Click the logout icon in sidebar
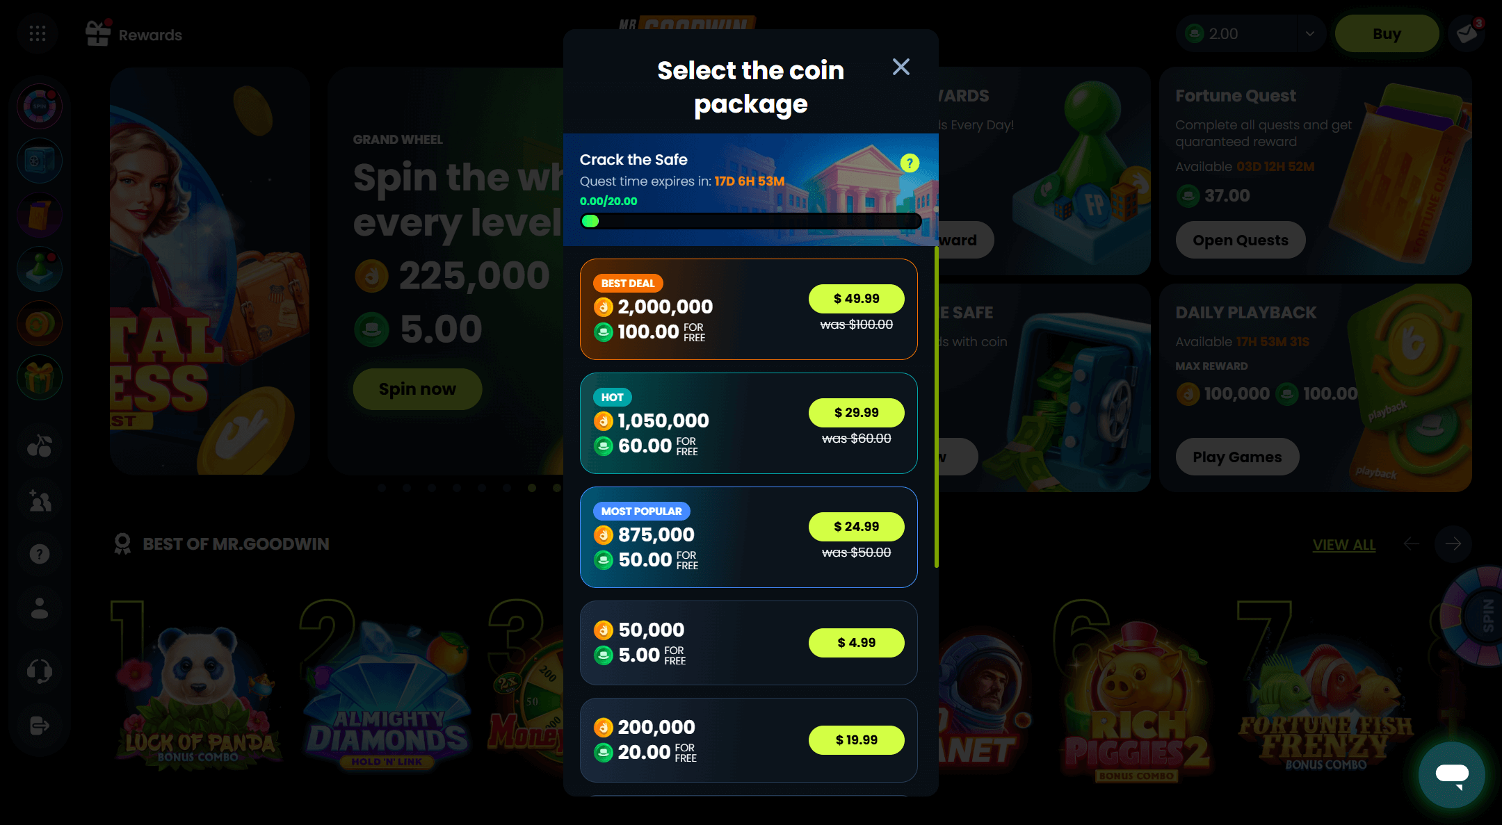 pos(40,726)
